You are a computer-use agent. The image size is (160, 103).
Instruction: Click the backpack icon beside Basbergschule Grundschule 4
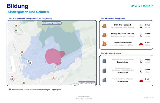104,61
